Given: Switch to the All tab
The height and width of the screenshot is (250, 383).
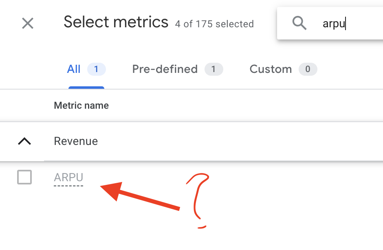Looking at the screenshot, I should click(73, 69).
